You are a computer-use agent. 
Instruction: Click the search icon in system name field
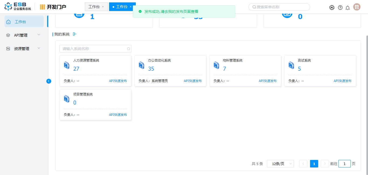pyautogui.click(x=129, y=49)
